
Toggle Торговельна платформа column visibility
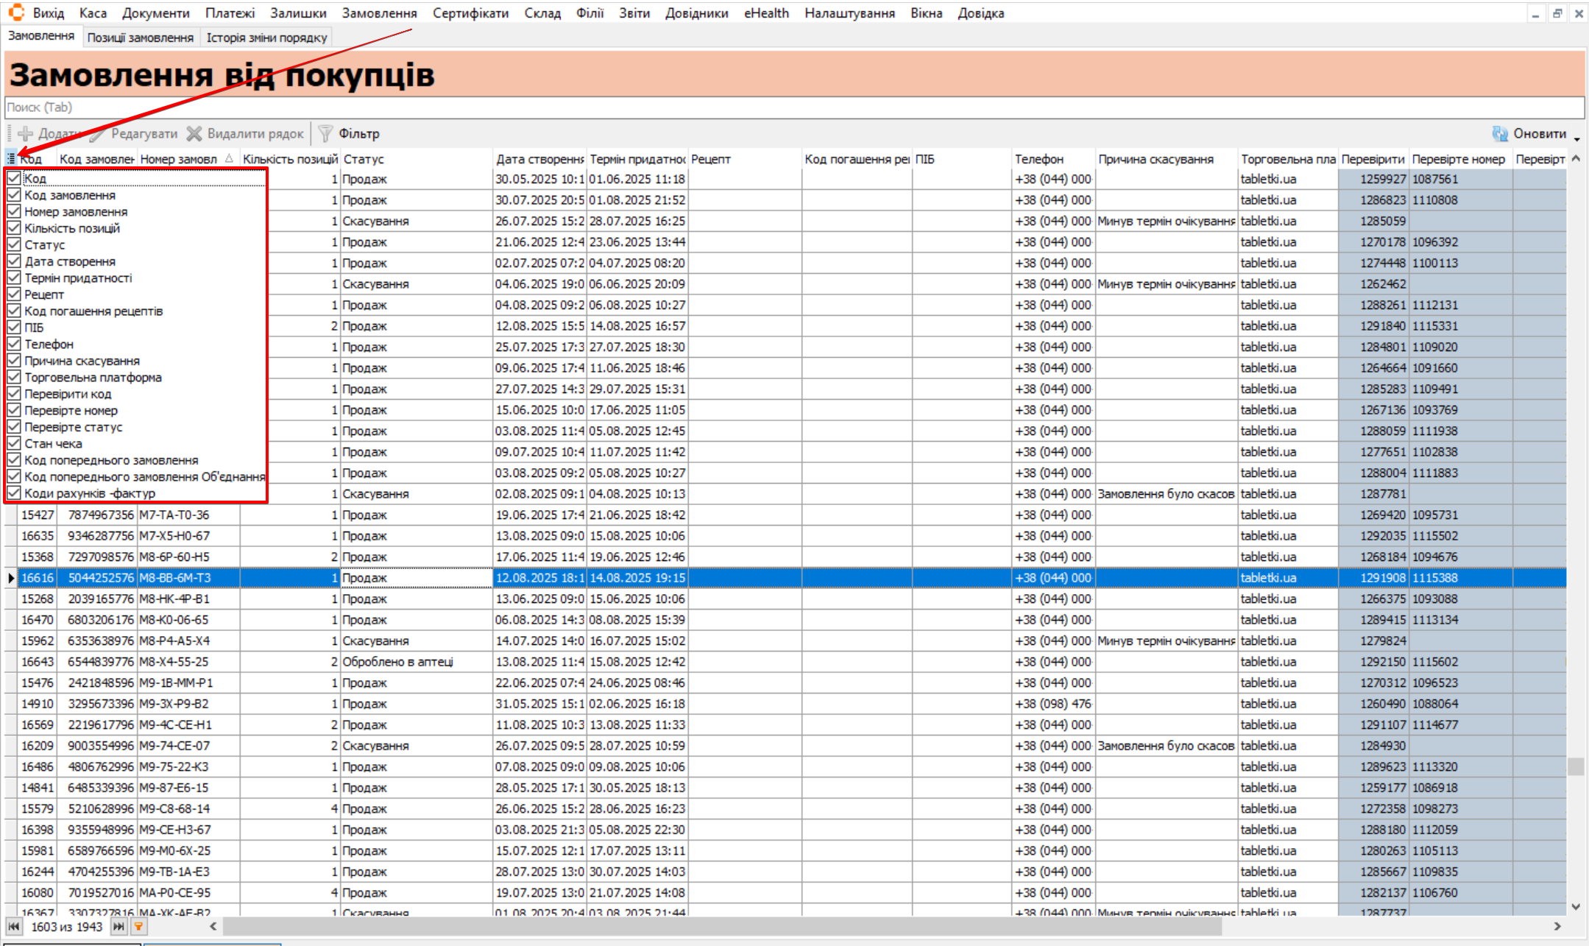tap(14, 377)
